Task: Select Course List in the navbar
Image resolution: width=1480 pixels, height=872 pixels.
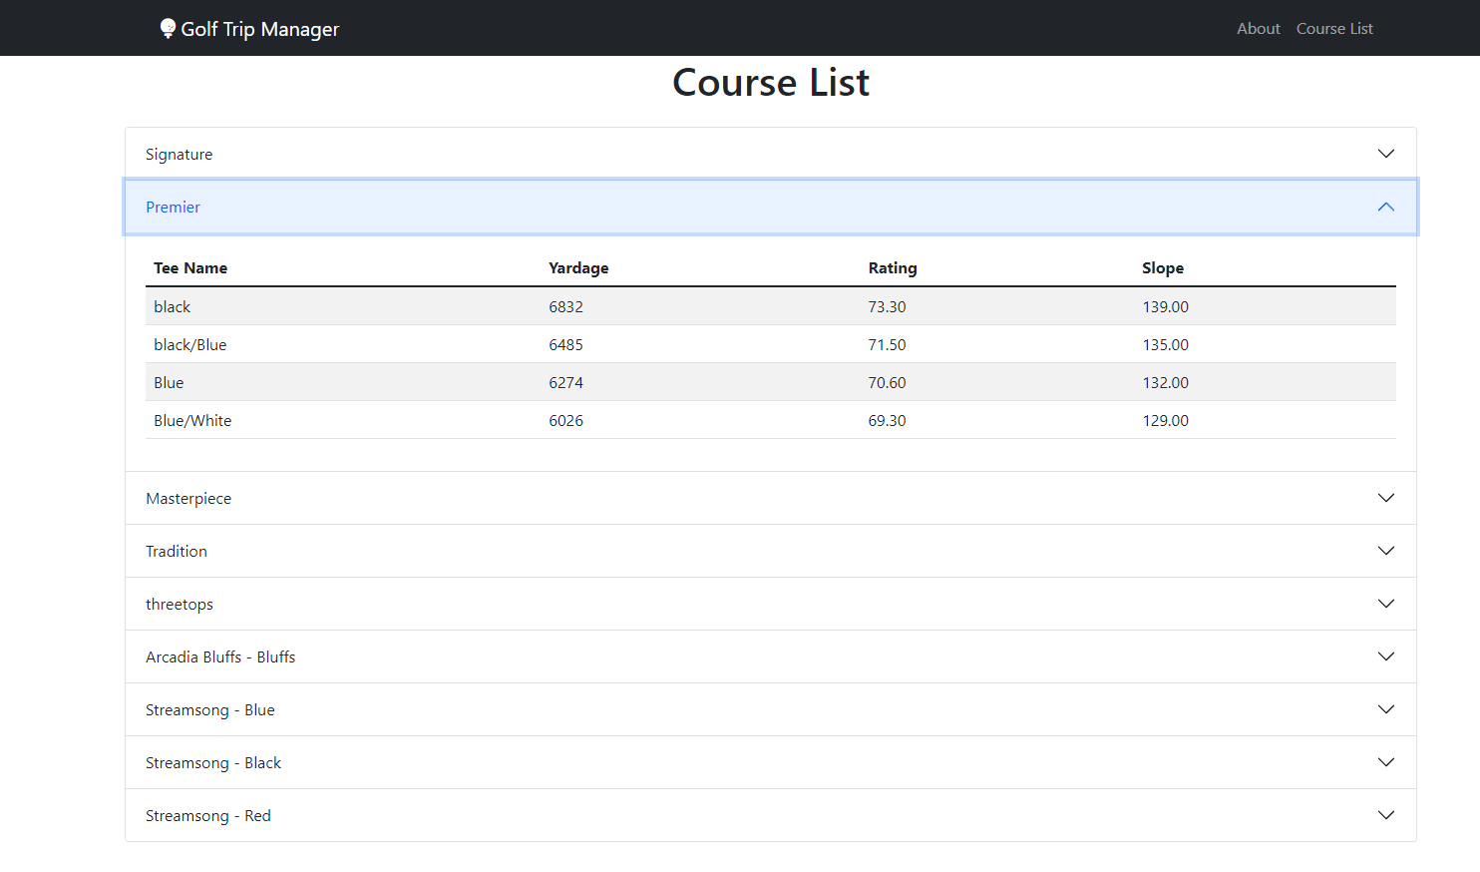Action: coord(1334,28)
